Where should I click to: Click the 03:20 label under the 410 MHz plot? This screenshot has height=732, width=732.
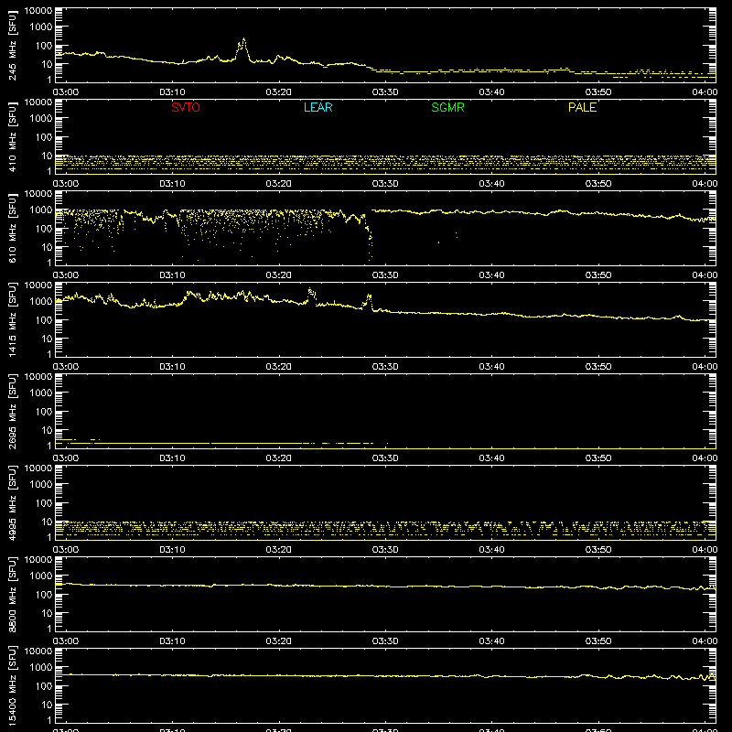279,184
